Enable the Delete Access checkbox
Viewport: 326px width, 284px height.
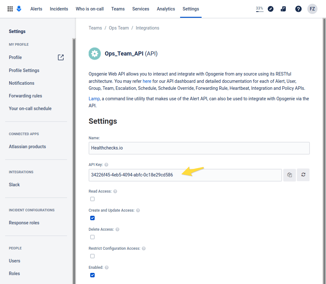click(x=92, y=237)
